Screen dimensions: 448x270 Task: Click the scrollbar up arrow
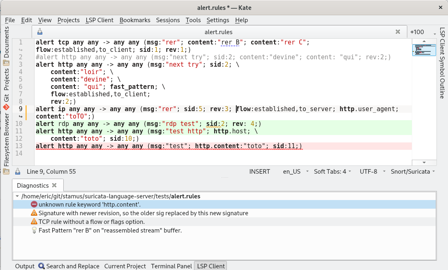tap(424, 42)
